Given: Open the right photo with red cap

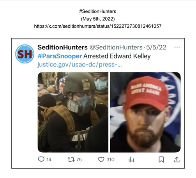Looking at the screenshot, I should pyautogui.click(x=145, y=112).
